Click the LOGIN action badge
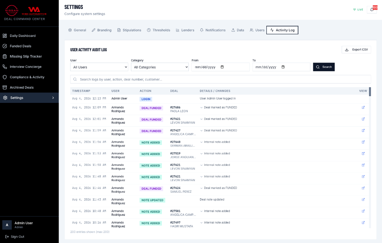The image size is (382, 243). click(x=146, y=99)
